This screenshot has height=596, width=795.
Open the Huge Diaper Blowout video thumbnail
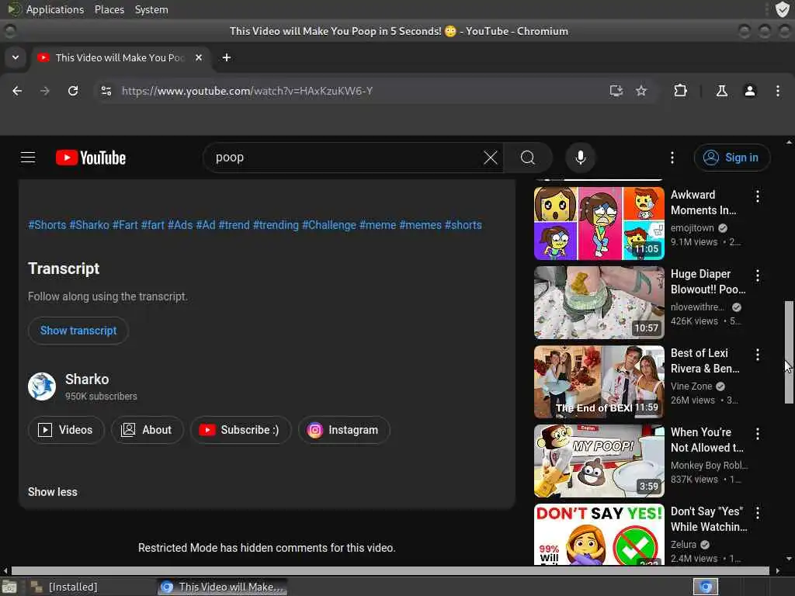599,303
